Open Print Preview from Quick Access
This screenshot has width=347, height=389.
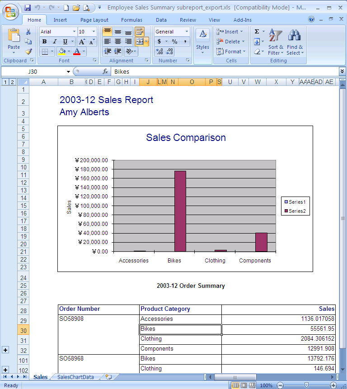tap(86, 8)
